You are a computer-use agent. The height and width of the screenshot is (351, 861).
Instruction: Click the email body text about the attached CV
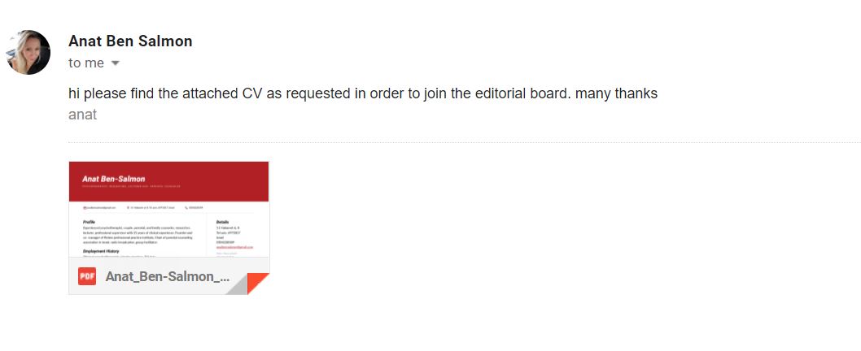(363, 93)
